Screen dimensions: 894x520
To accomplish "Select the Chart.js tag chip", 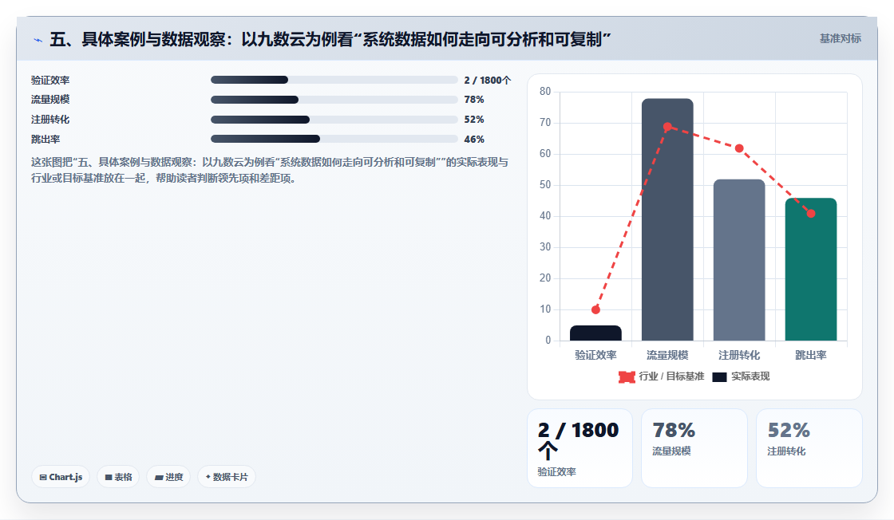I will [x=61, y=477].
